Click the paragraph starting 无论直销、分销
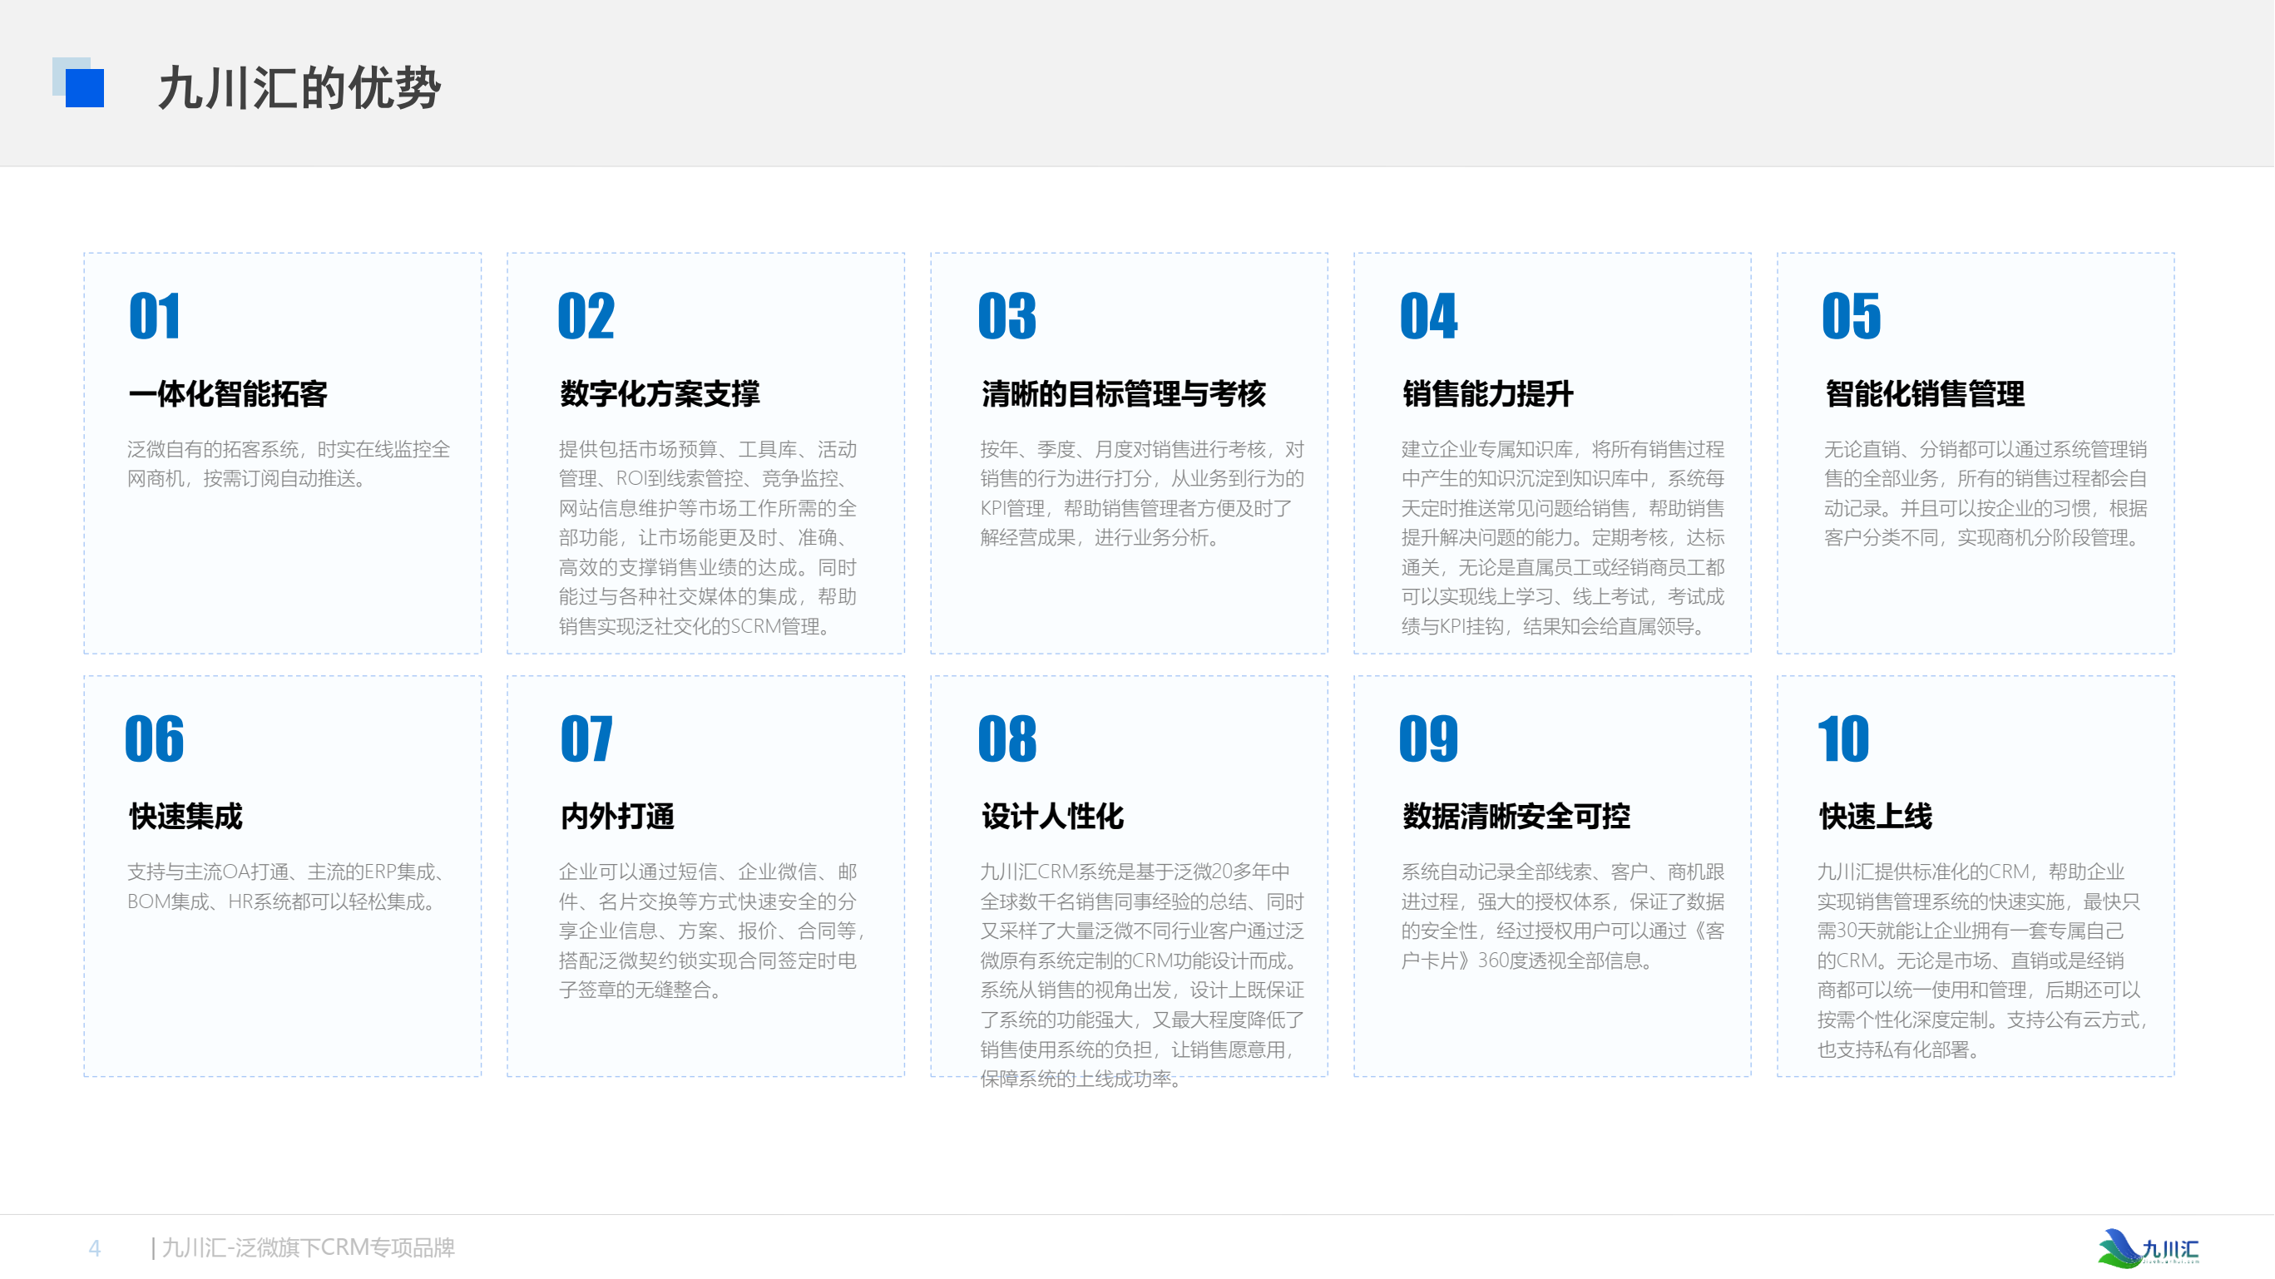The width and height of the screenshot is (2275, 1279). (x=1986, y=493)
